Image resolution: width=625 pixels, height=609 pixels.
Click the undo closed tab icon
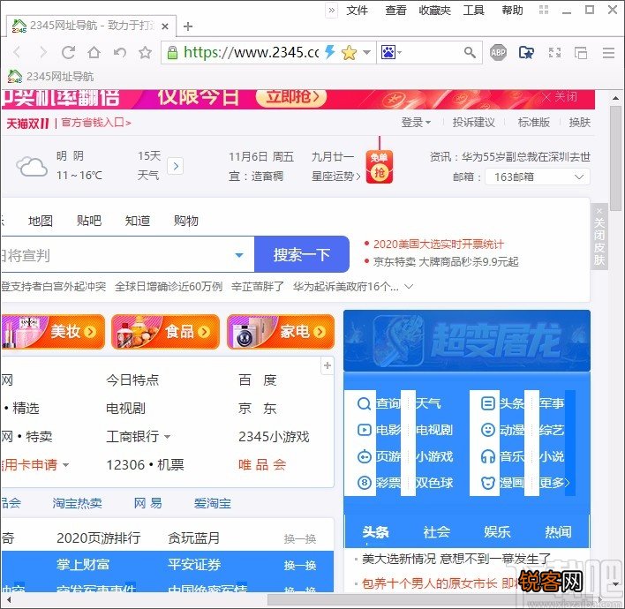(x=119, y=52)
